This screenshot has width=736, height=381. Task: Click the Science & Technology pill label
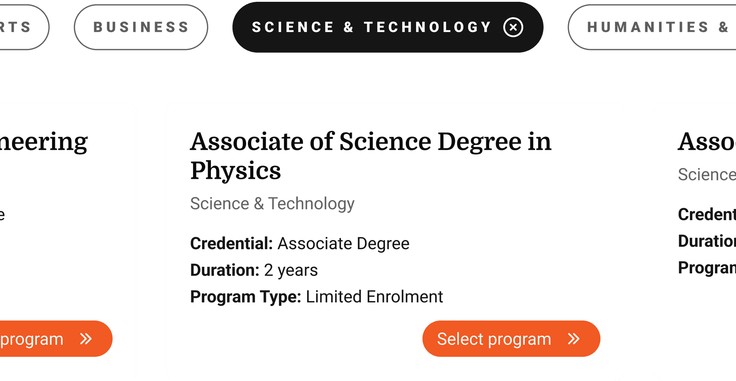(x=372, y=27)
